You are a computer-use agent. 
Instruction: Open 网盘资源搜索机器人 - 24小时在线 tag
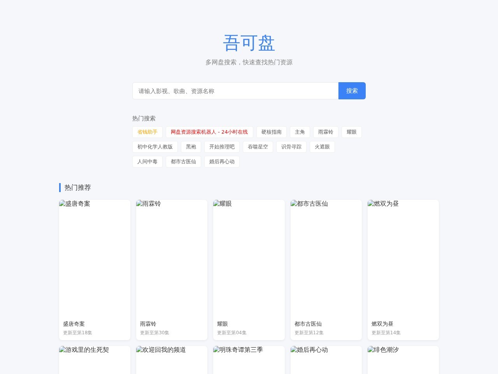pos(209,132)
